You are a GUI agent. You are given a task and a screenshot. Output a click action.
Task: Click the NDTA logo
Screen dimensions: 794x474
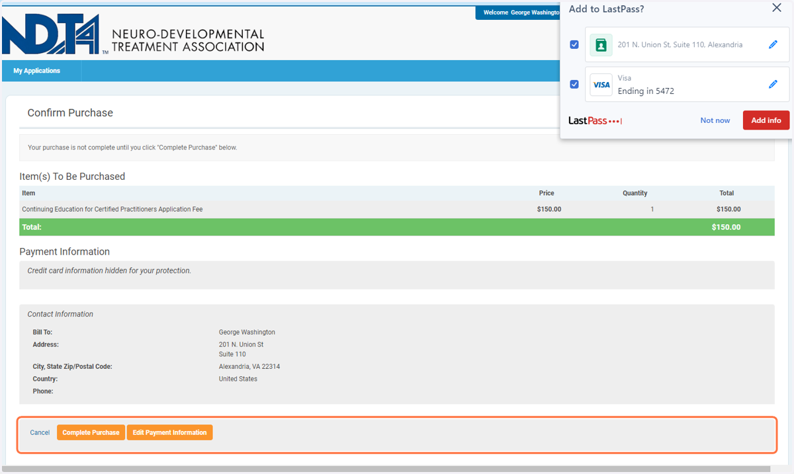(132, 34)
